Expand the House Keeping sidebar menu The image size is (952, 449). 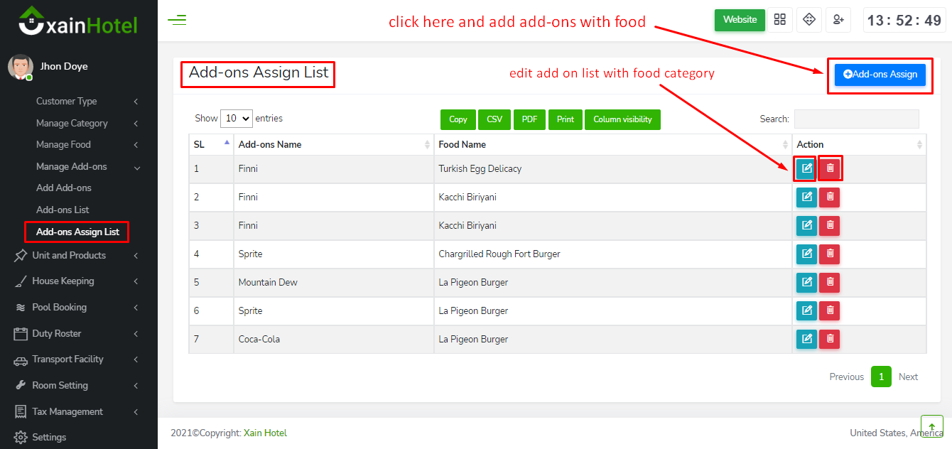[78, 281]
